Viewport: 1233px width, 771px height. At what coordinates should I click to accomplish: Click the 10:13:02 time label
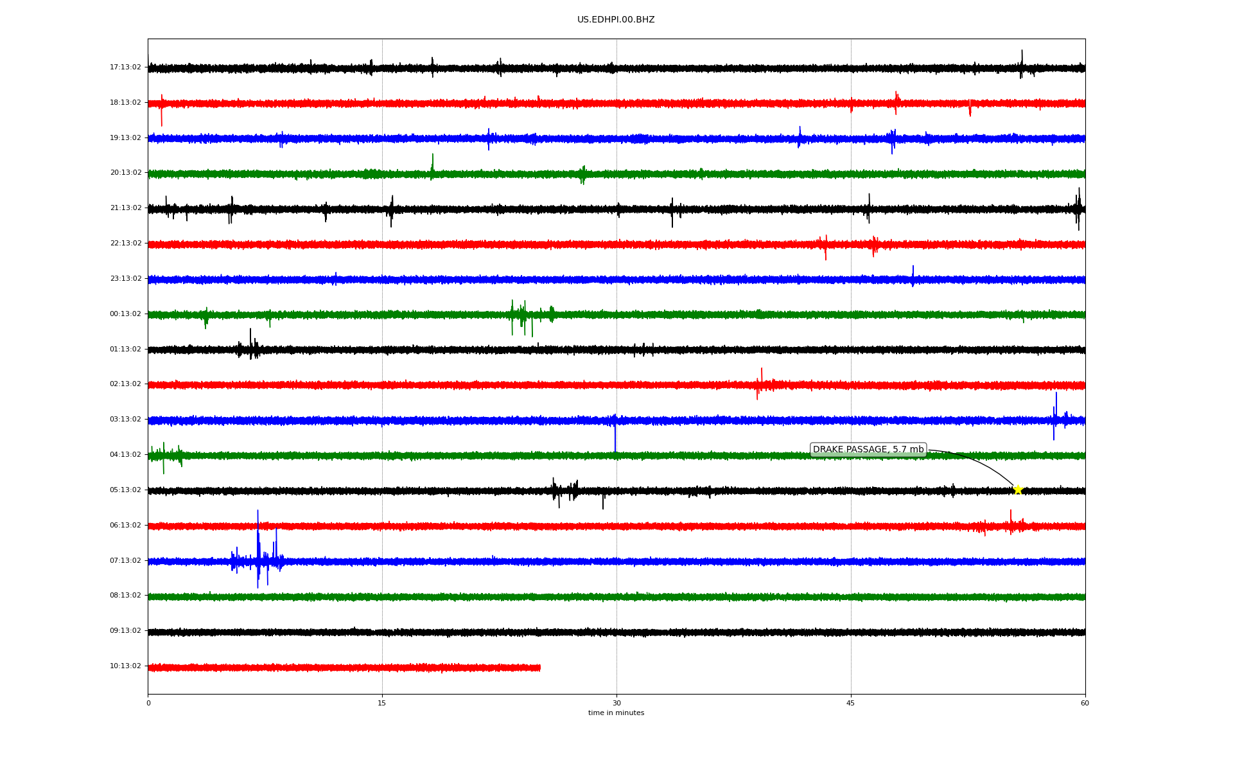[125, 666]
